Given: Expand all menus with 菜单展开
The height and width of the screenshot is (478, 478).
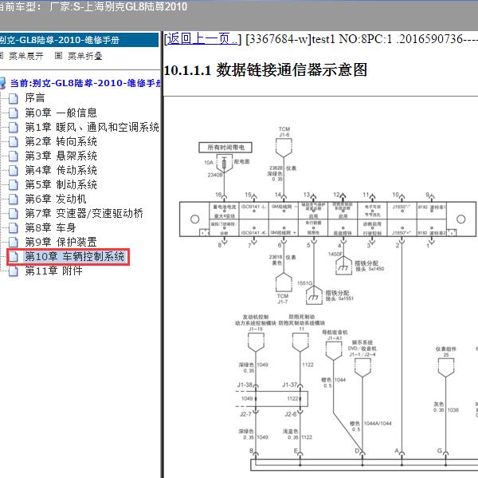Looking at the screenshot, I should 26,56.
